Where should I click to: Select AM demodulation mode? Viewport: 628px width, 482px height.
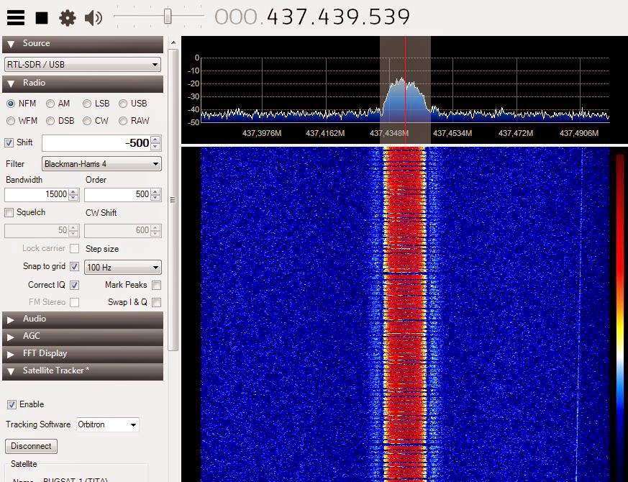(50, 104)
